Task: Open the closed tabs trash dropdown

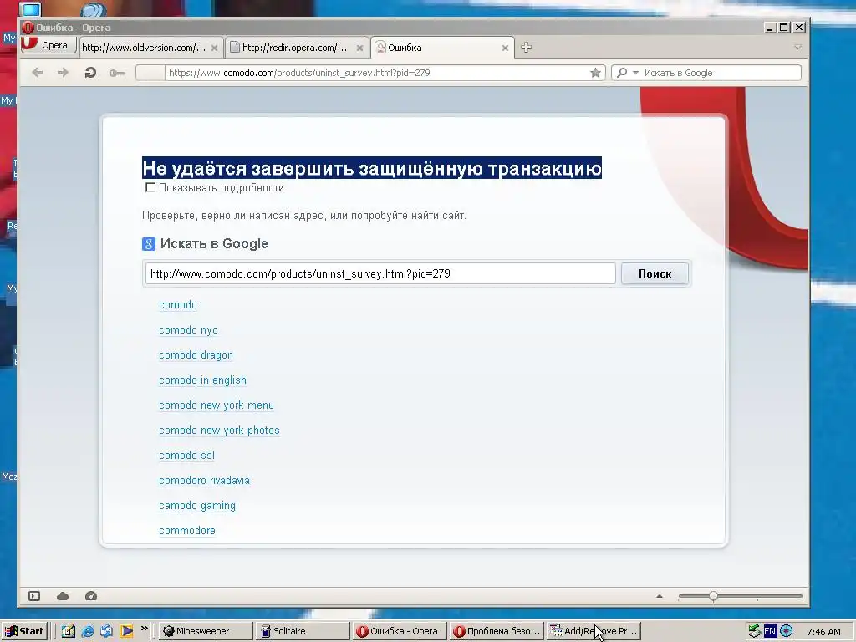Action: click(797, 48)
